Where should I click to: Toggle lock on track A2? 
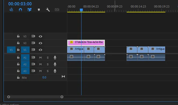pyautogui.click(x=18, y=64)
